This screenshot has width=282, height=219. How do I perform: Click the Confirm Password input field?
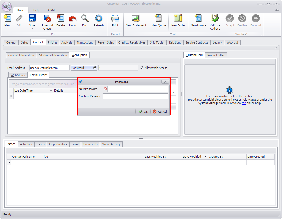[136, 96]
